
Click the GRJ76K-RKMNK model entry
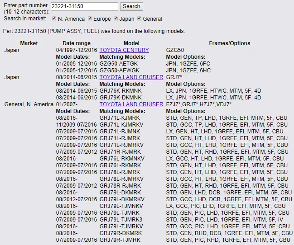(x=120, y=91)
